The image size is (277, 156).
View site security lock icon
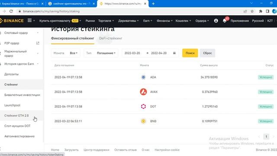coord(19,11)
